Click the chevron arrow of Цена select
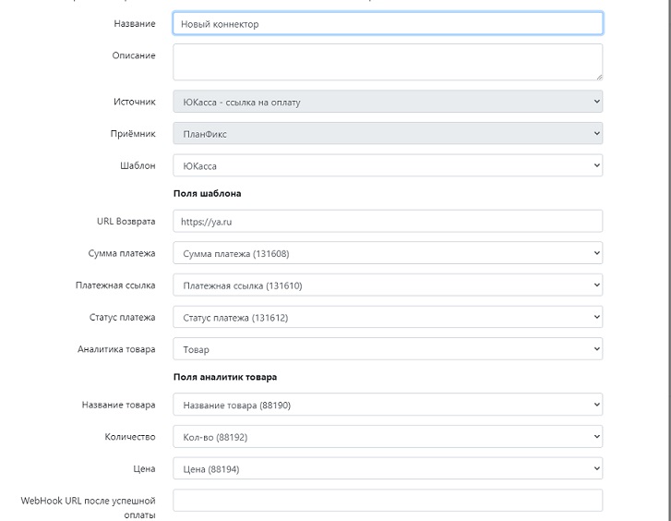 click(x=596, y=468)
